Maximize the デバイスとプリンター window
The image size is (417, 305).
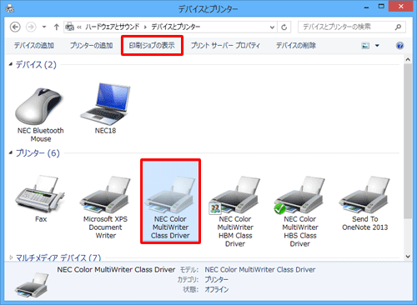381,7
